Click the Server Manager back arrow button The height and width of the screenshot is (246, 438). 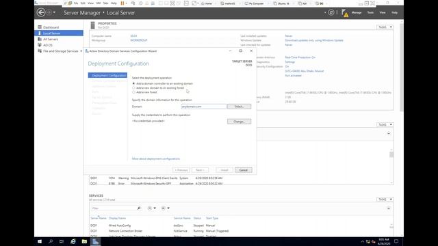click(41, 12)
